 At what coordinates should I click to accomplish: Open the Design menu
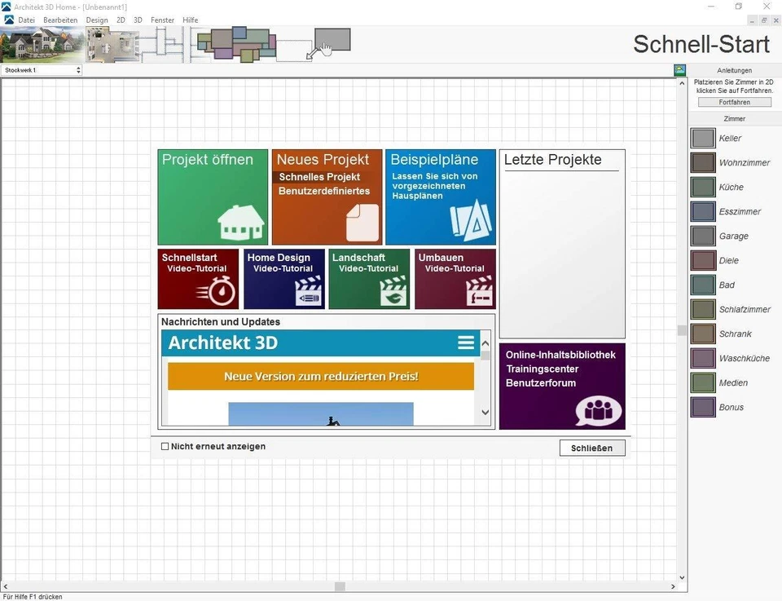(97, 20)
